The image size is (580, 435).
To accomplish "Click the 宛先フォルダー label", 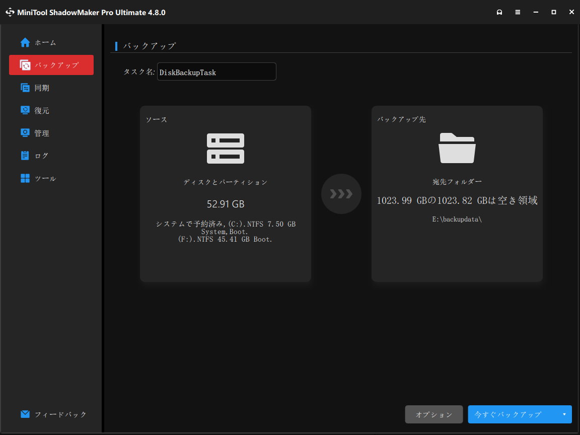I will 457,182.
